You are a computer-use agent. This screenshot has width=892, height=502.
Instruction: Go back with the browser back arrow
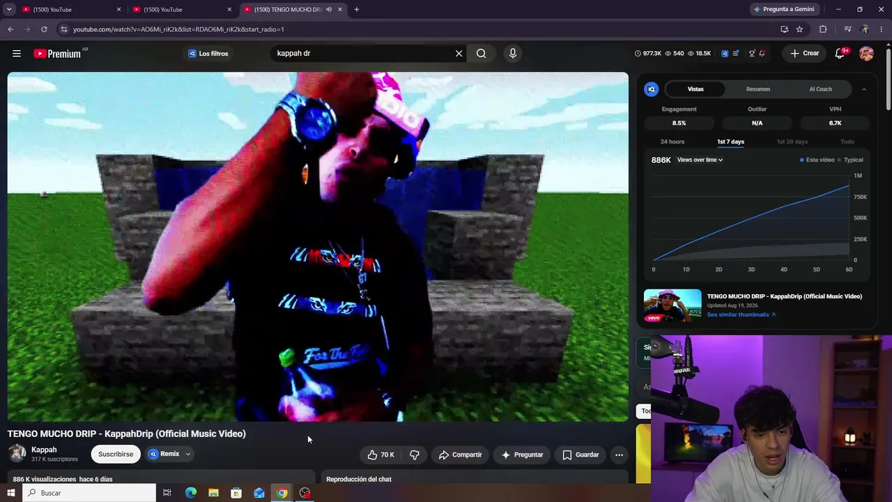click(x=10, y=29)
